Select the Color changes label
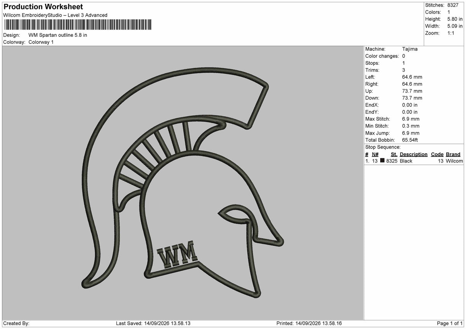The height and width of the screenshot is (329, 466). click(382, 56)
